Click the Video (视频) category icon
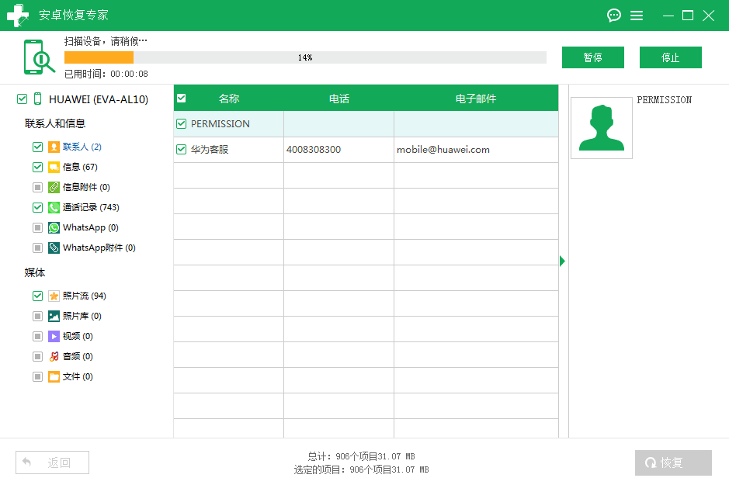The width and height of the screenshot is (729, 485). 54,336
